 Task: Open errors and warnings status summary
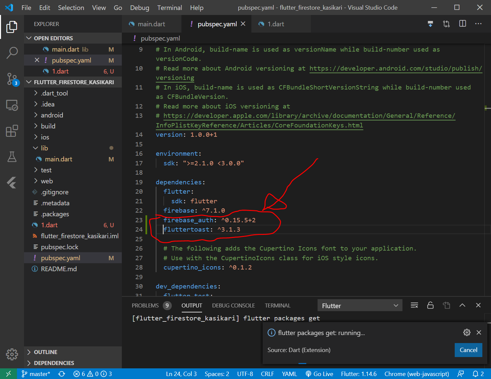(93, 374)
